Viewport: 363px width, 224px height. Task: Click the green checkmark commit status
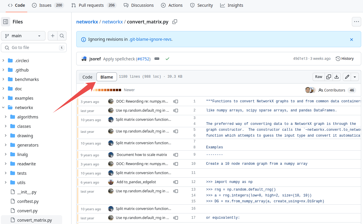167,59
